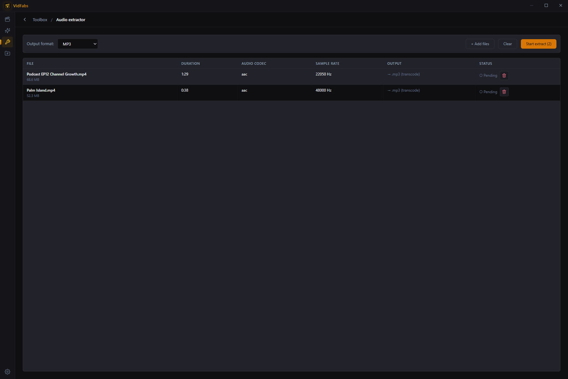The image size is (568, 379).
Task: Click the Audio extractor breadcrumb title
Action: (71, 20)
